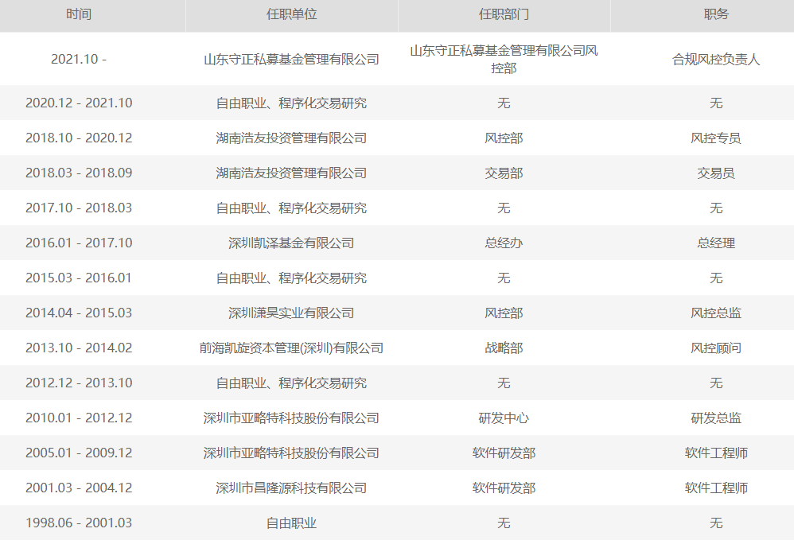
Task: Select the 研发中心 department cell
Action: point(504,418)
